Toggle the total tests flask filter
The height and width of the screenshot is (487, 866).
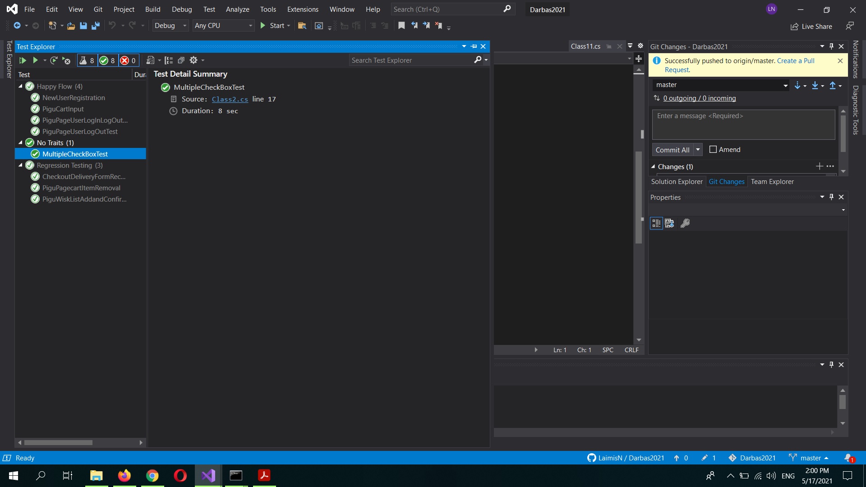tap(87, 60)
